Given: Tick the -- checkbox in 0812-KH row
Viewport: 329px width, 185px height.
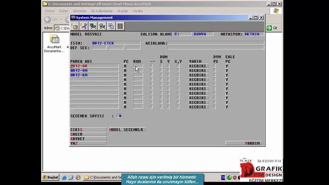Looking at the screenshot, I should click(x=152, y=75).
